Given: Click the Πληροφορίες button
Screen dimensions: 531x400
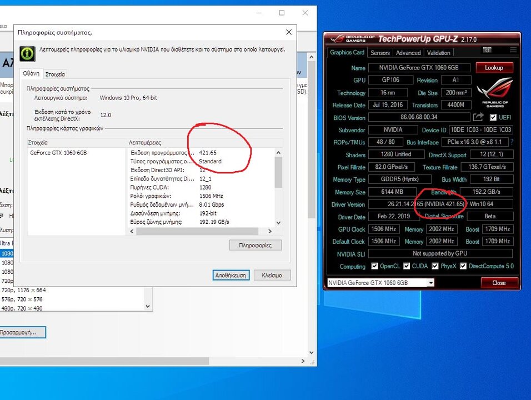Looking at the screenshot, I should (256, 245).
